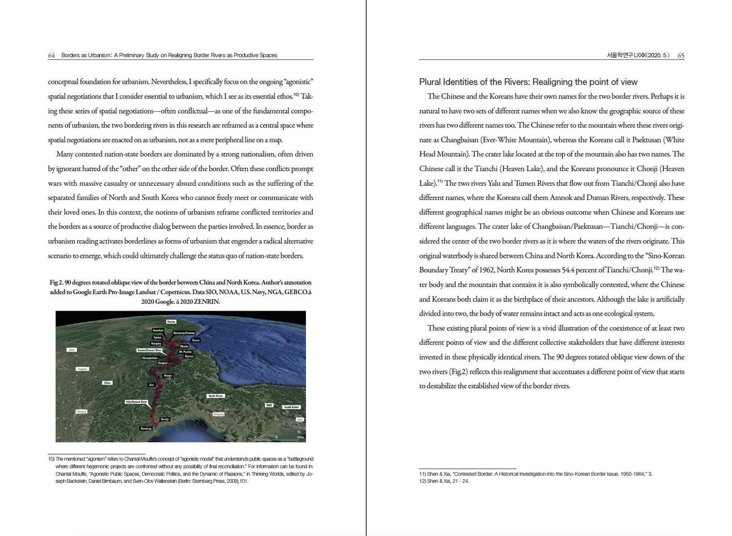This screenshot has width=732, height=536.
Task: Click the 'Chagchun' label on the map
Action: click(x=82, y=369)
